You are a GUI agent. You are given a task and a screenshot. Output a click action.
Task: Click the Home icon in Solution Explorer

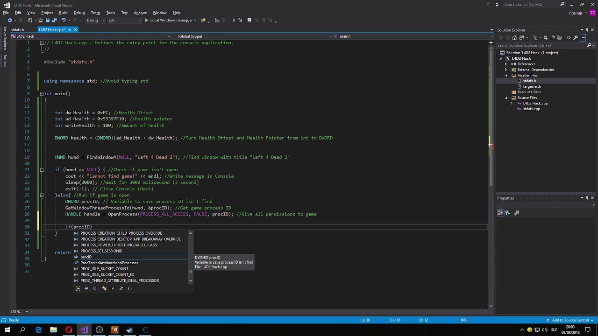pos(514,38)
